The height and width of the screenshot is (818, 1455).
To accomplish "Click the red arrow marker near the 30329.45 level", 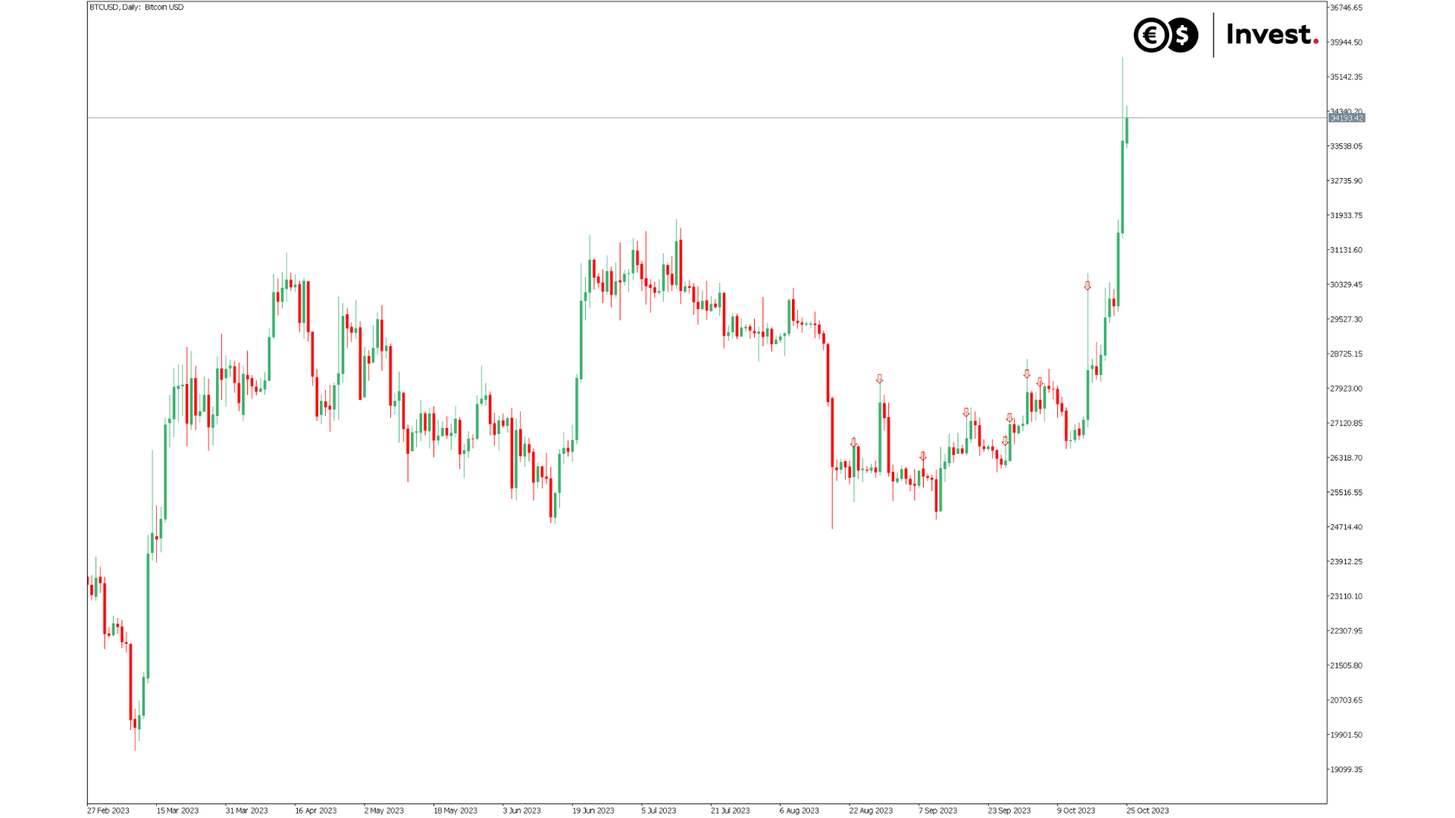I will pos(1087,286).
